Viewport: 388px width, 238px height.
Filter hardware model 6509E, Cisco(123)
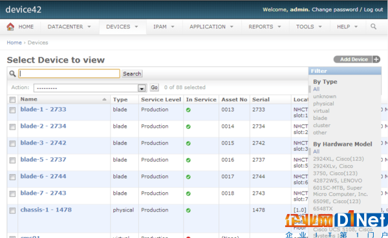[337, 201]
